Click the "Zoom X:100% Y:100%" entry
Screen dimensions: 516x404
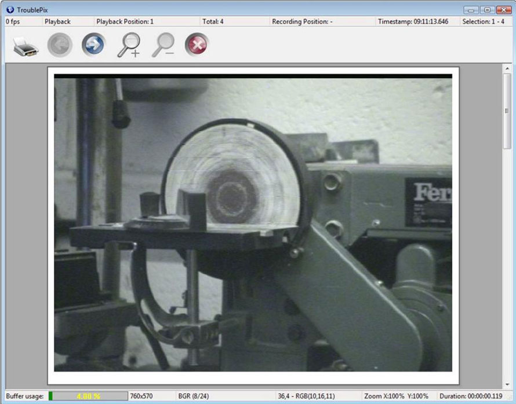396,396
